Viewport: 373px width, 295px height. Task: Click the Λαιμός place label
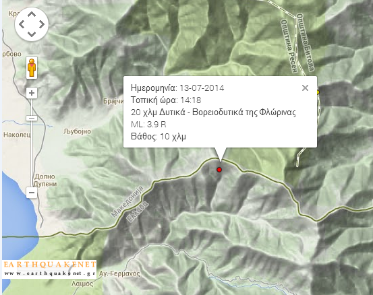tap(82, 284)
